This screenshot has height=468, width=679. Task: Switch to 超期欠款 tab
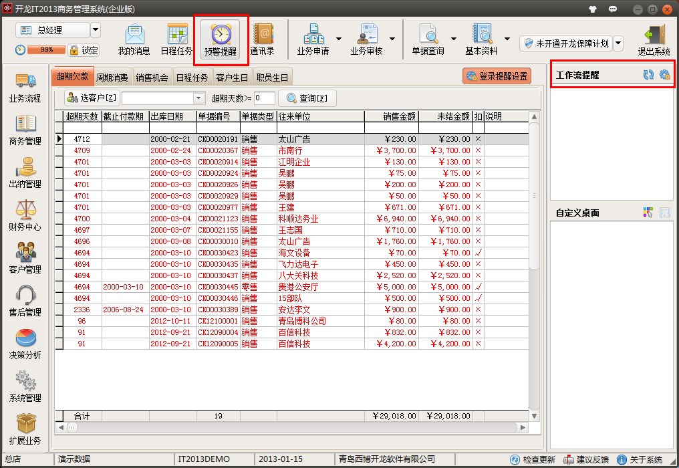click(72, 77)
